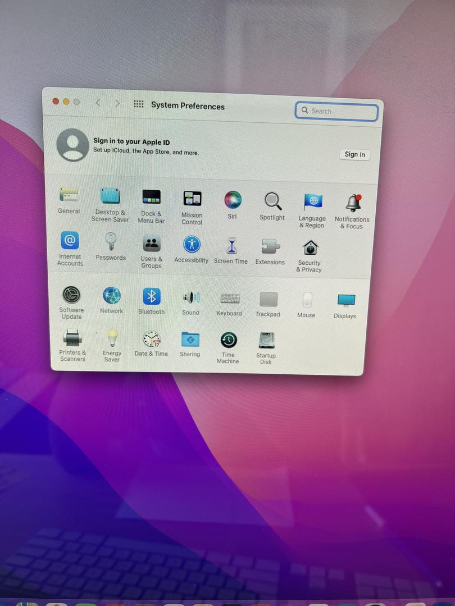
Task: Click the 'Sign in to your Apple ID' heading
Action: [131, 142]
